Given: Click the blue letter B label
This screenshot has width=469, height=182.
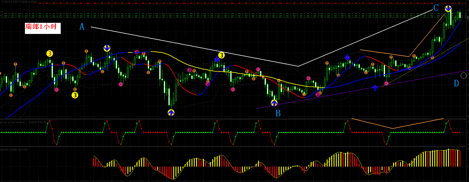Looking at the screenshot, I should 278,114.
